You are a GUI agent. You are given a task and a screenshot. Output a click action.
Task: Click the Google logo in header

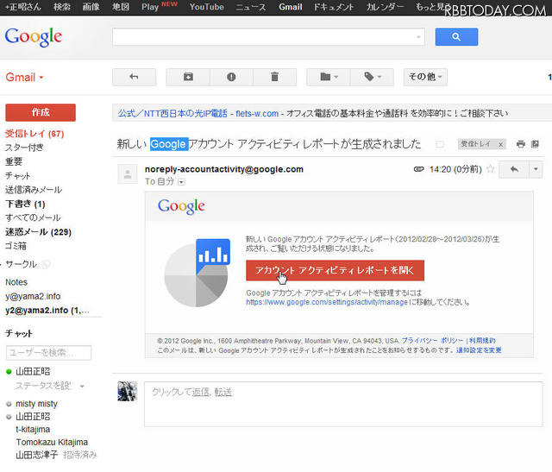[x=34, y=37]
